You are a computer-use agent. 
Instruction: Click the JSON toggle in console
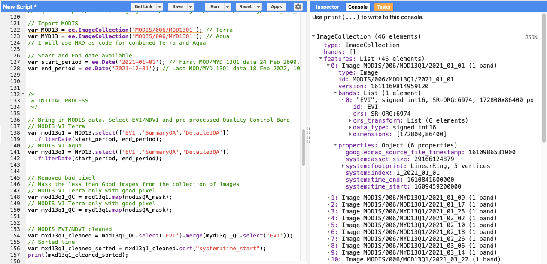tap(531, 37)
